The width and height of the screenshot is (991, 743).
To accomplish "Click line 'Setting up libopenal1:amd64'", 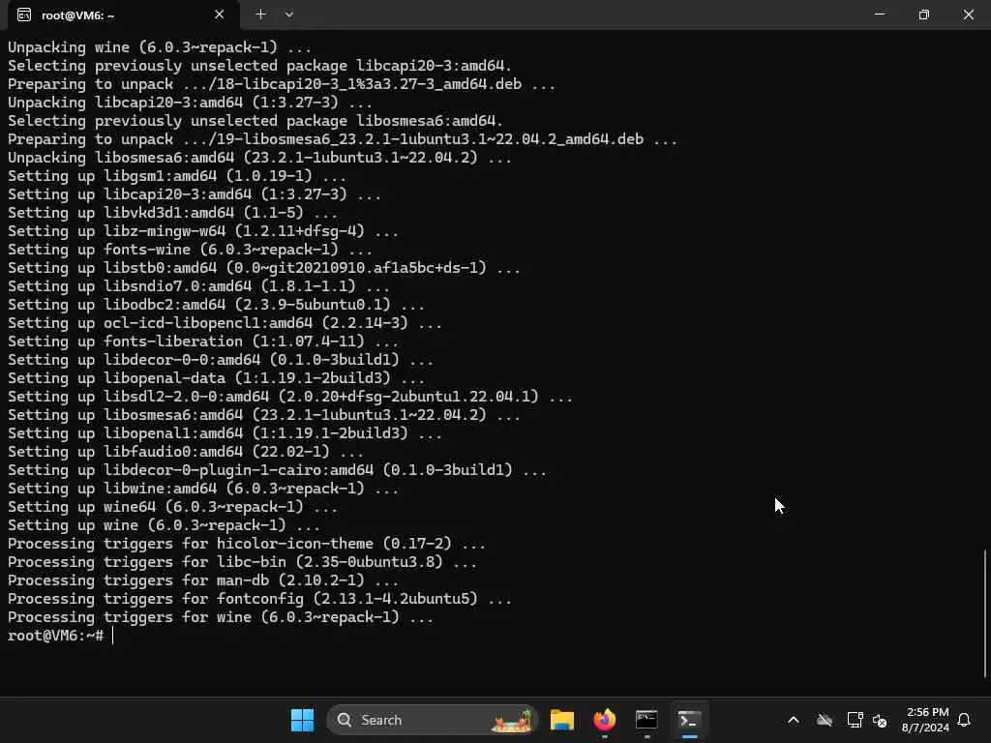I will tap(225, 433).
